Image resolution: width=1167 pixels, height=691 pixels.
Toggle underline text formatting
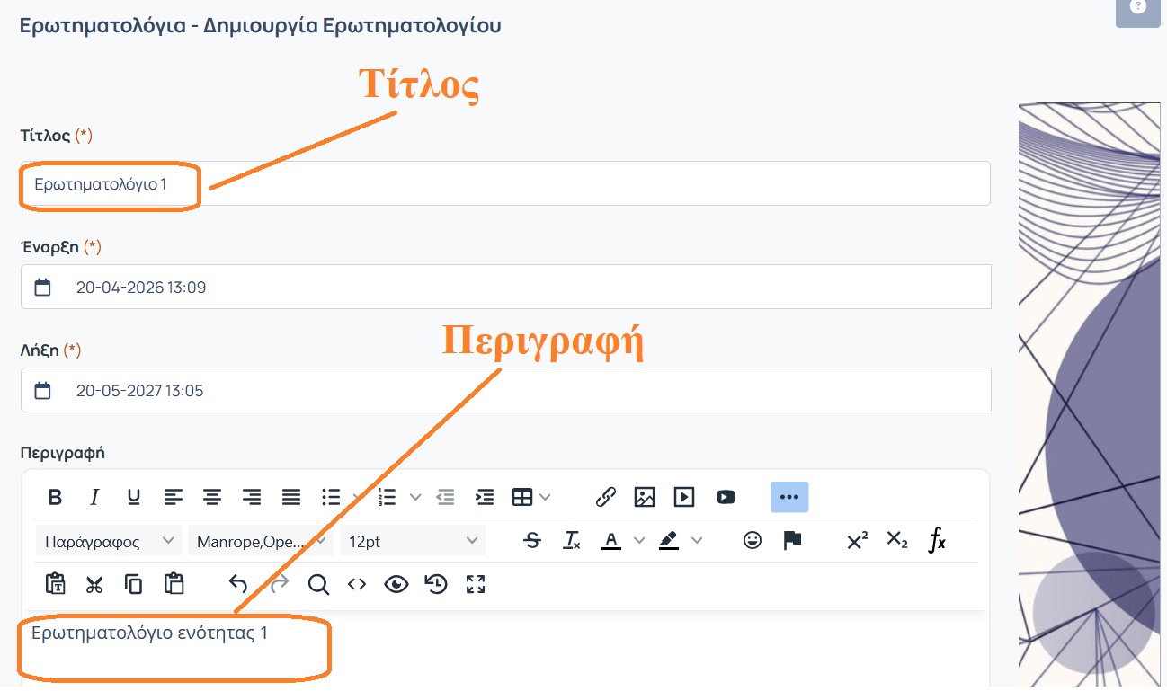(x=133, y=497)
